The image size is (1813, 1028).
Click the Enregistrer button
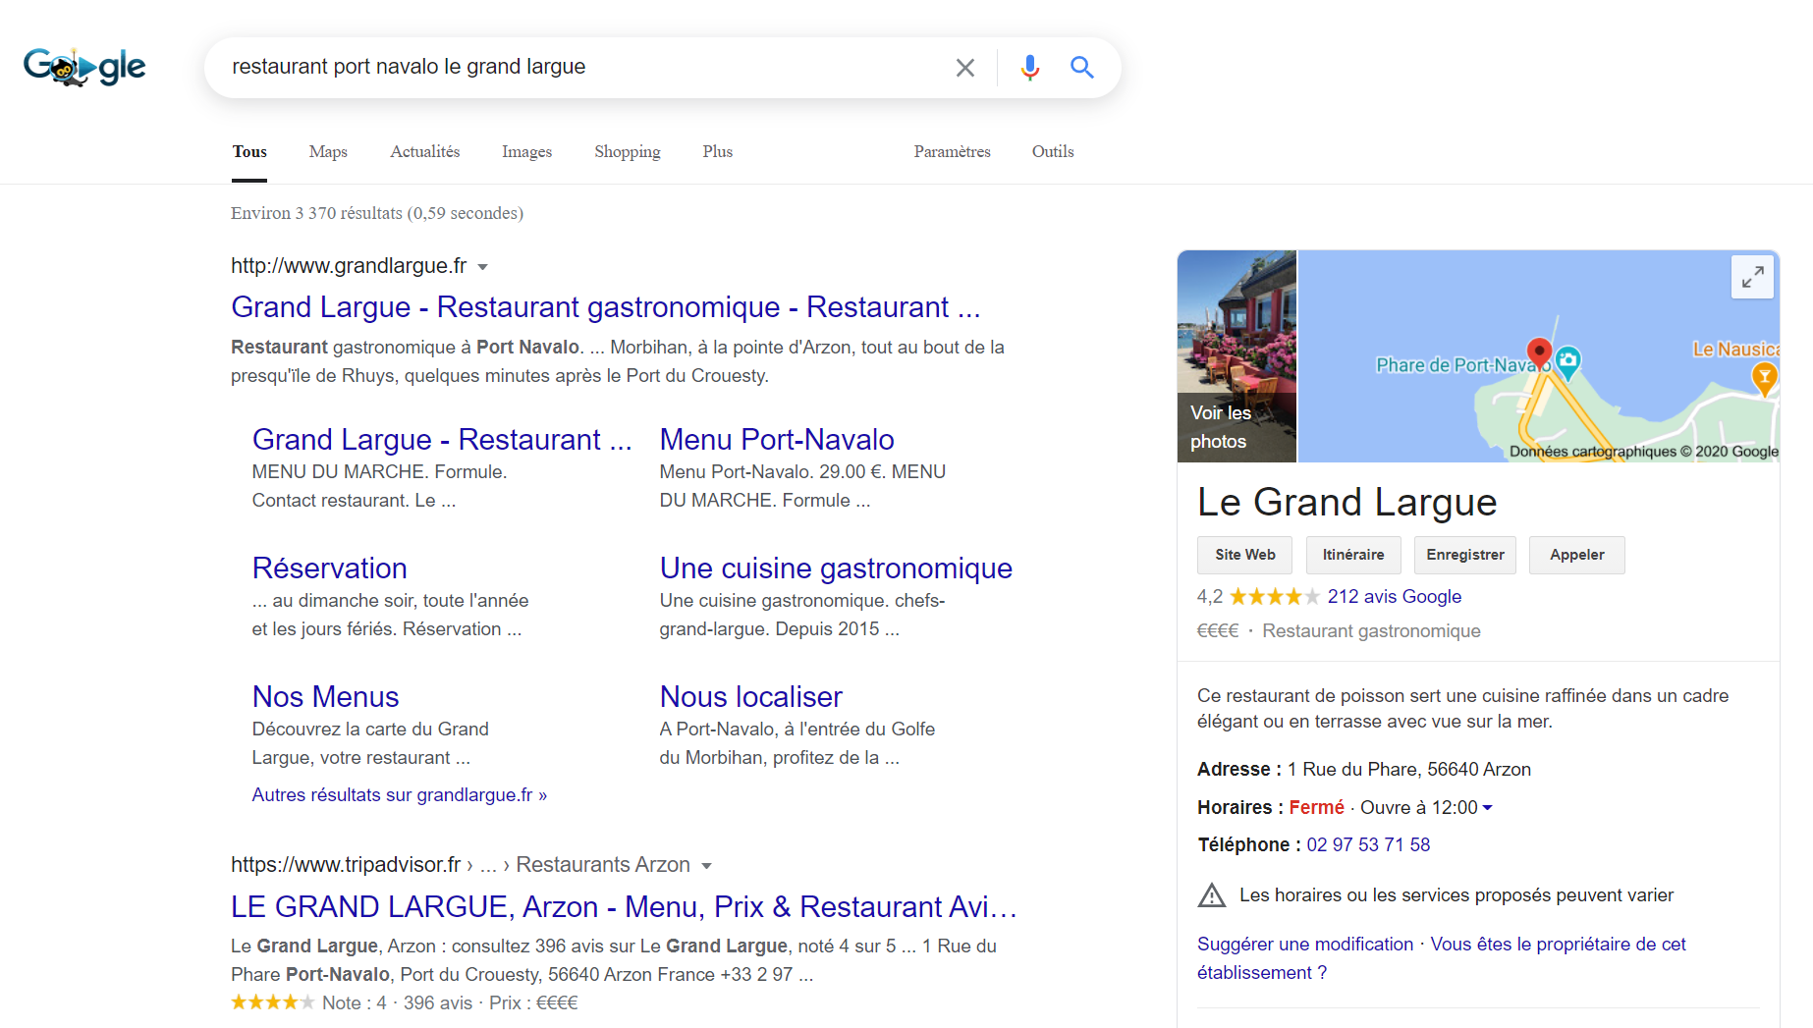pos(1465,555)
